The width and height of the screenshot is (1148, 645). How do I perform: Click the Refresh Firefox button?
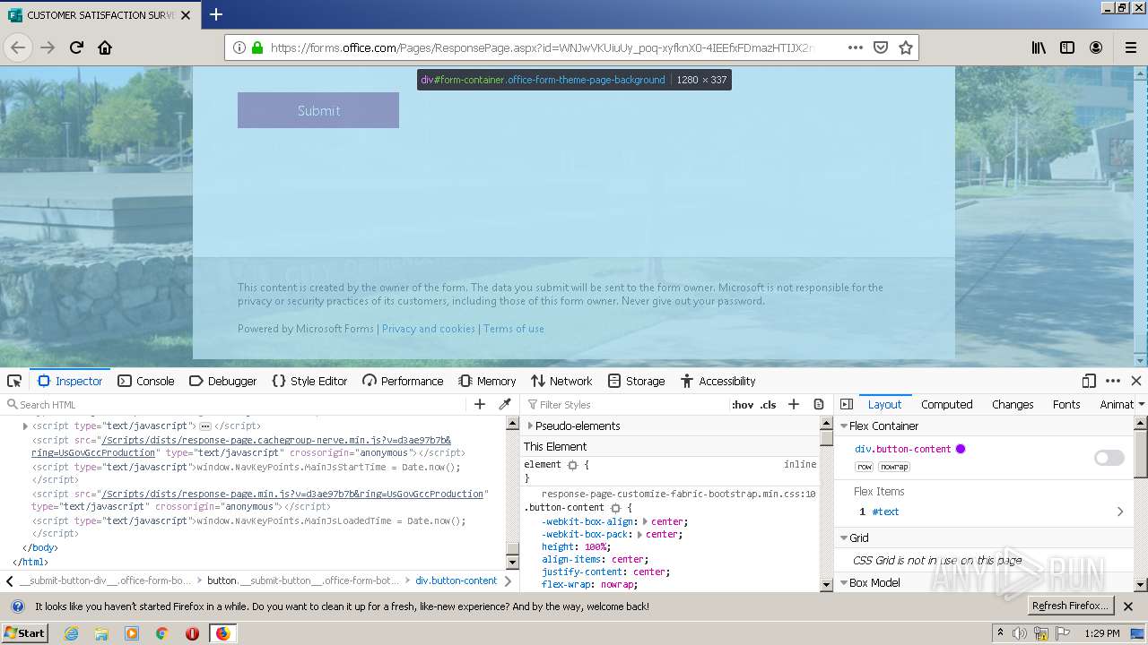click(1070, 606)
